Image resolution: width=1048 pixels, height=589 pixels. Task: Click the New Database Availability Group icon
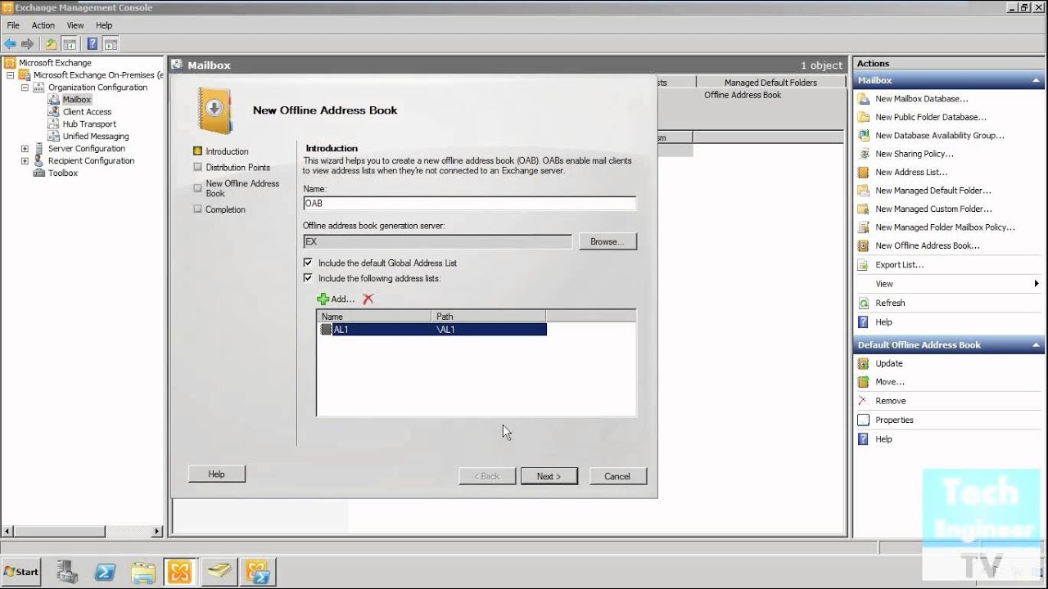pos(863,136)
